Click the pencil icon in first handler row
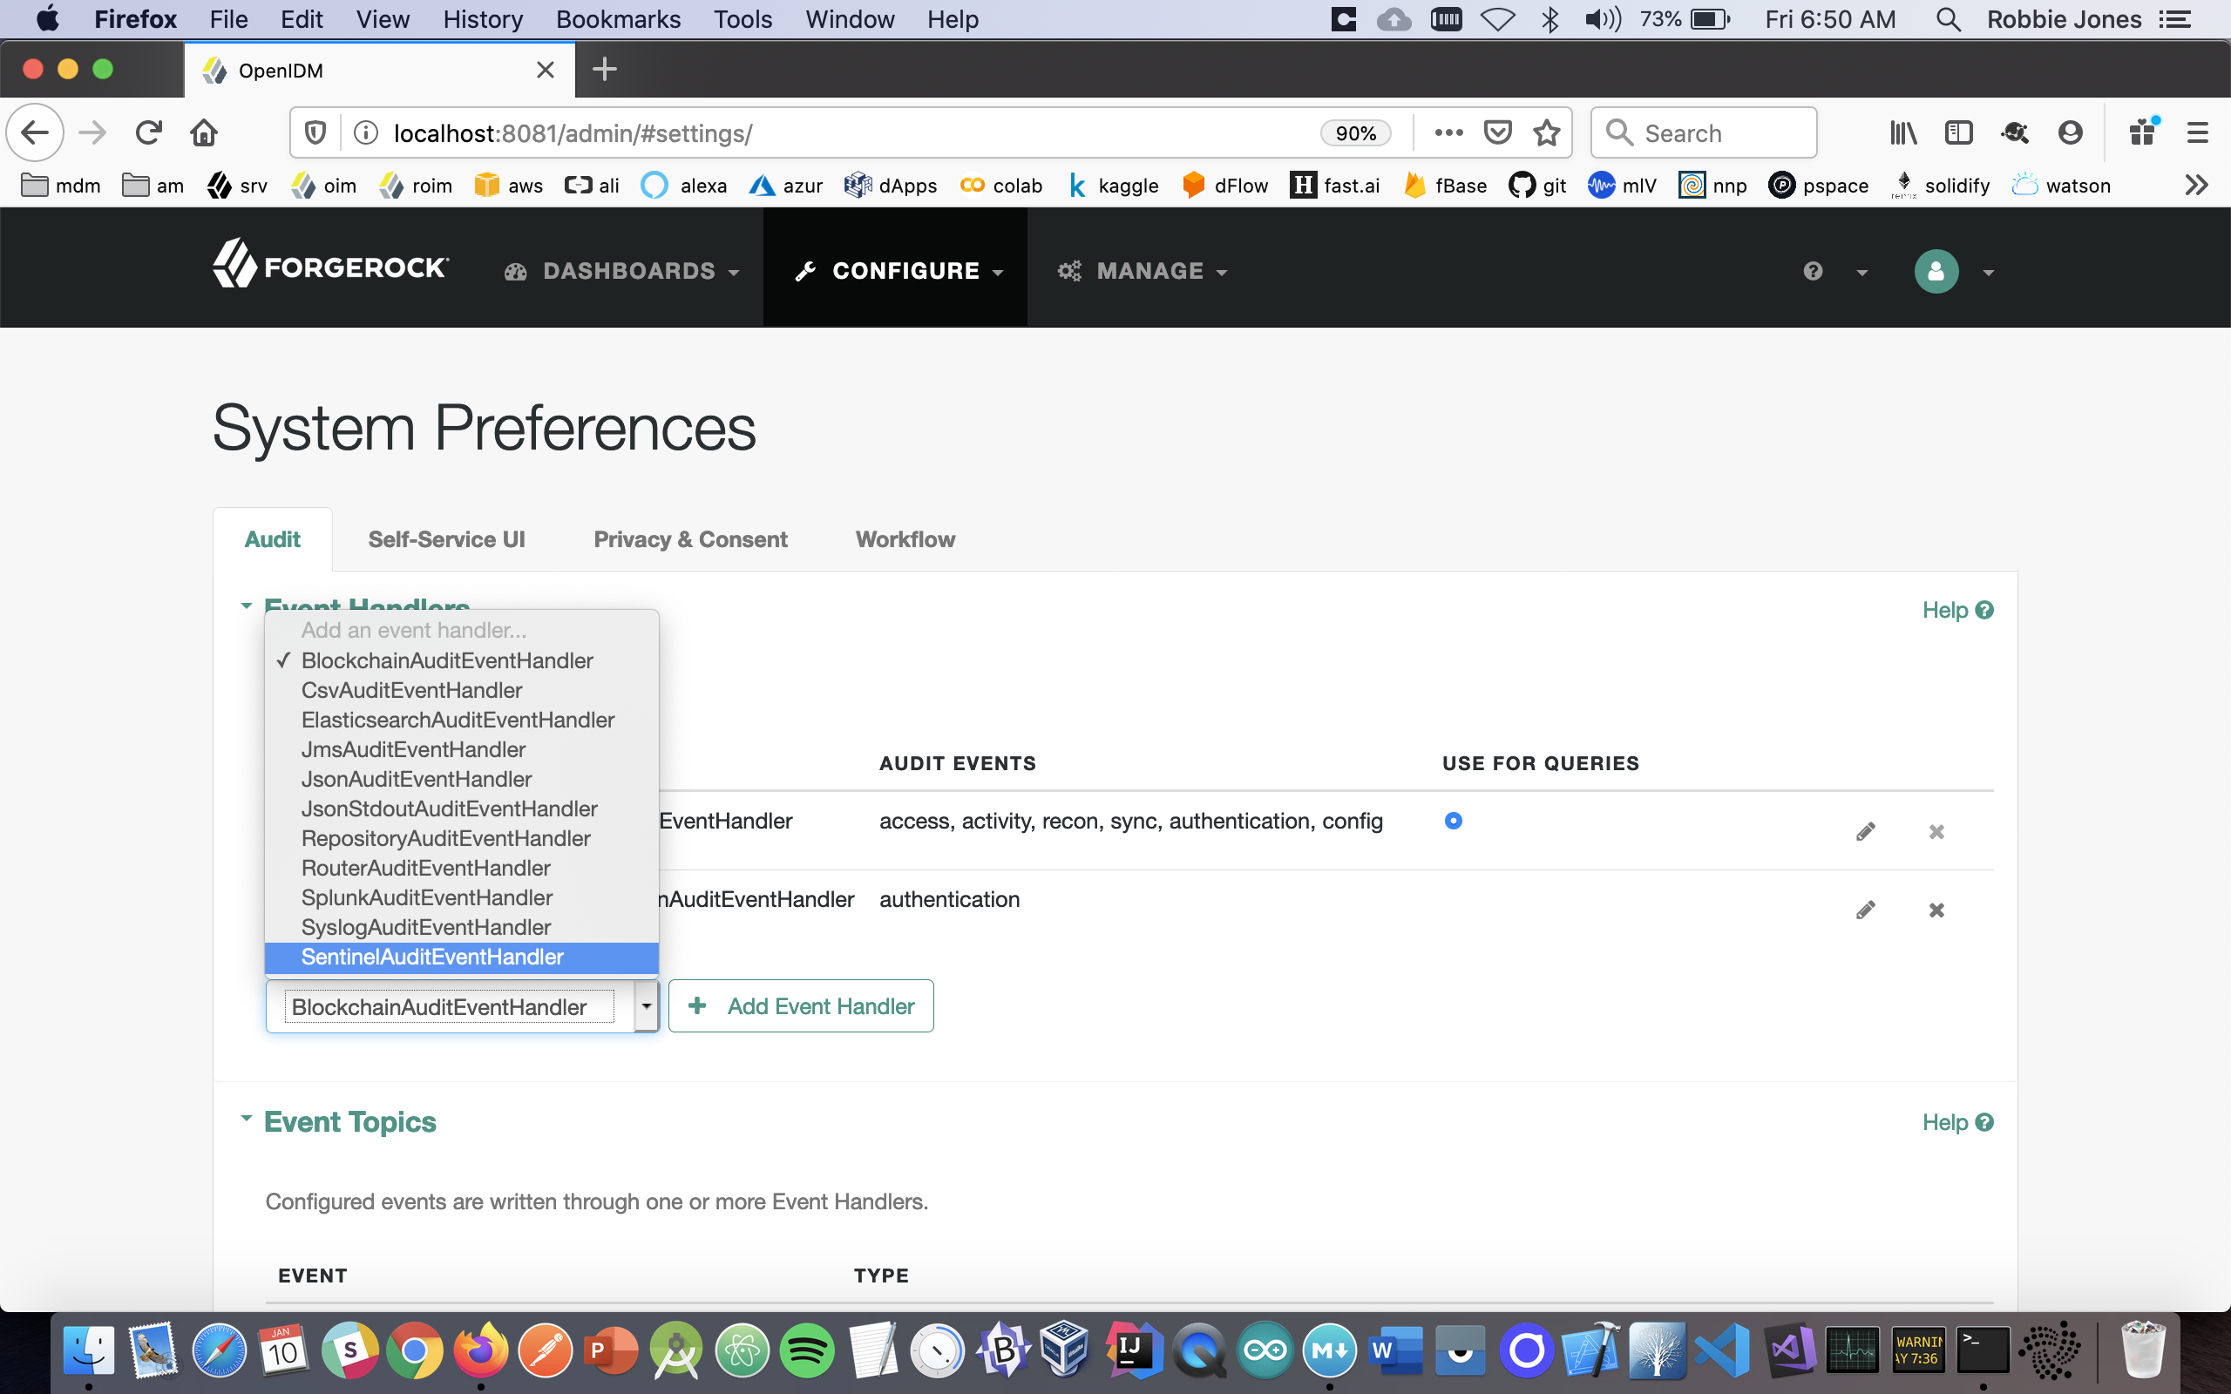Image resolution: width=2231 pixels, height=1394 pixels. (1865, 831)
